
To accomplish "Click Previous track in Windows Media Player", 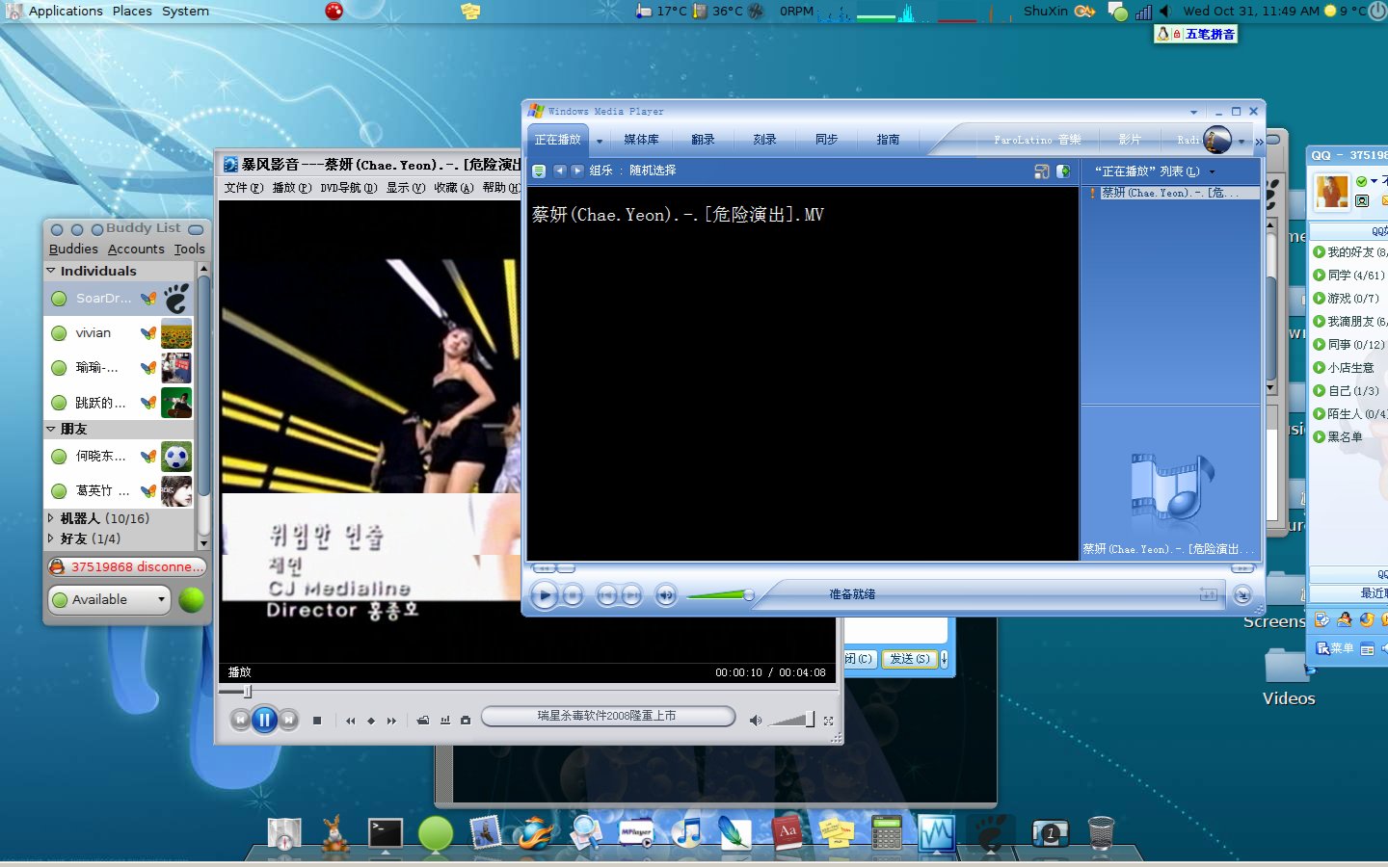I will pos(606,595).
